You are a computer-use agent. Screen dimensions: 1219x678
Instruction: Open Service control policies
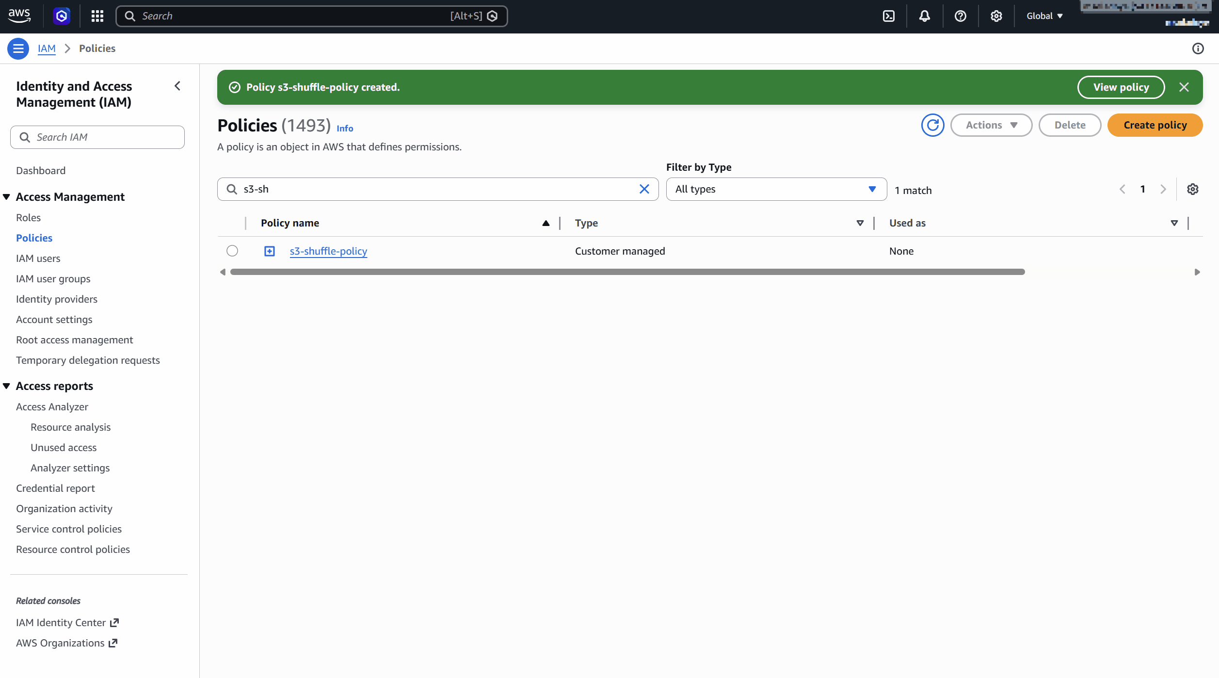tap(69, 529)
